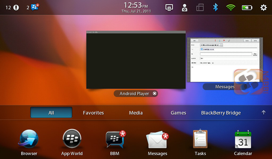Open the Android Player window thumbnail
The height and width of the screenshot is (159, 272).
click(136, 60)
